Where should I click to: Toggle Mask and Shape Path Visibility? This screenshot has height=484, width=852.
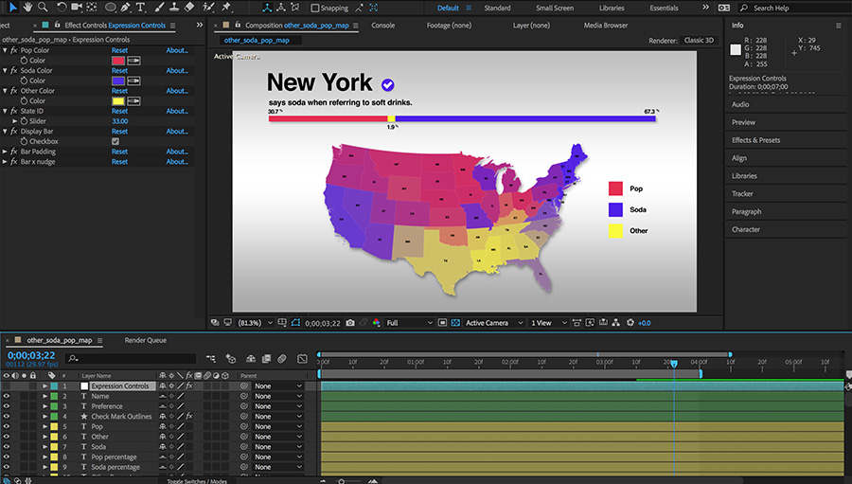[x=295, y=323]
